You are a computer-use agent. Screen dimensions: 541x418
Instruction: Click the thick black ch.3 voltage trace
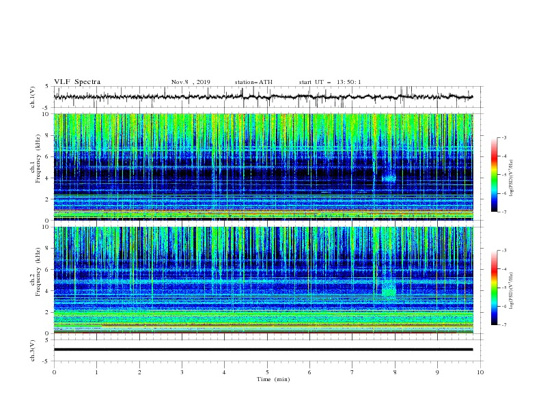point(263,350)
